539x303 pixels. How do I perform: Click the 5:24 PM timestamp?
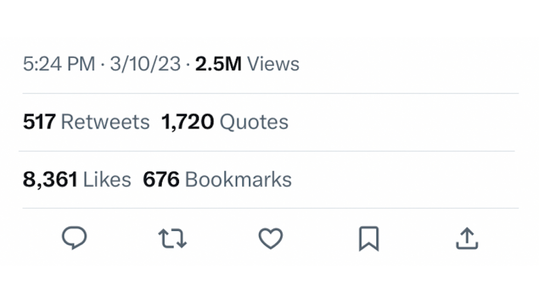click(59, 64)
